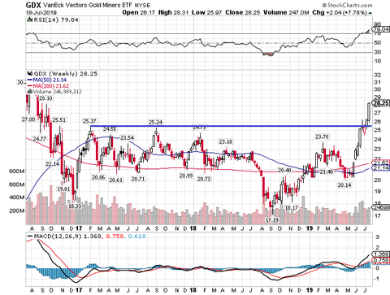This screenshot has height=295, width=390.
Task: Click the 27.00 low price annotation
Action: click(x=28, y=119)
